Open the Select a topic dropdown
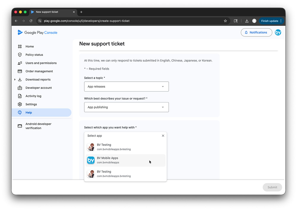 [x=126, y=86]
